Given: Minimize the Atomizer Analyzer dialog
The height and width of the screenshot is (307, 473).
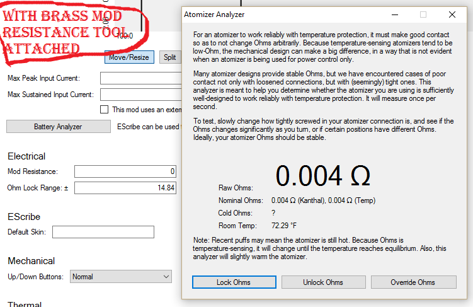Looking at the screenshot, I should click(x=395, y=14).
